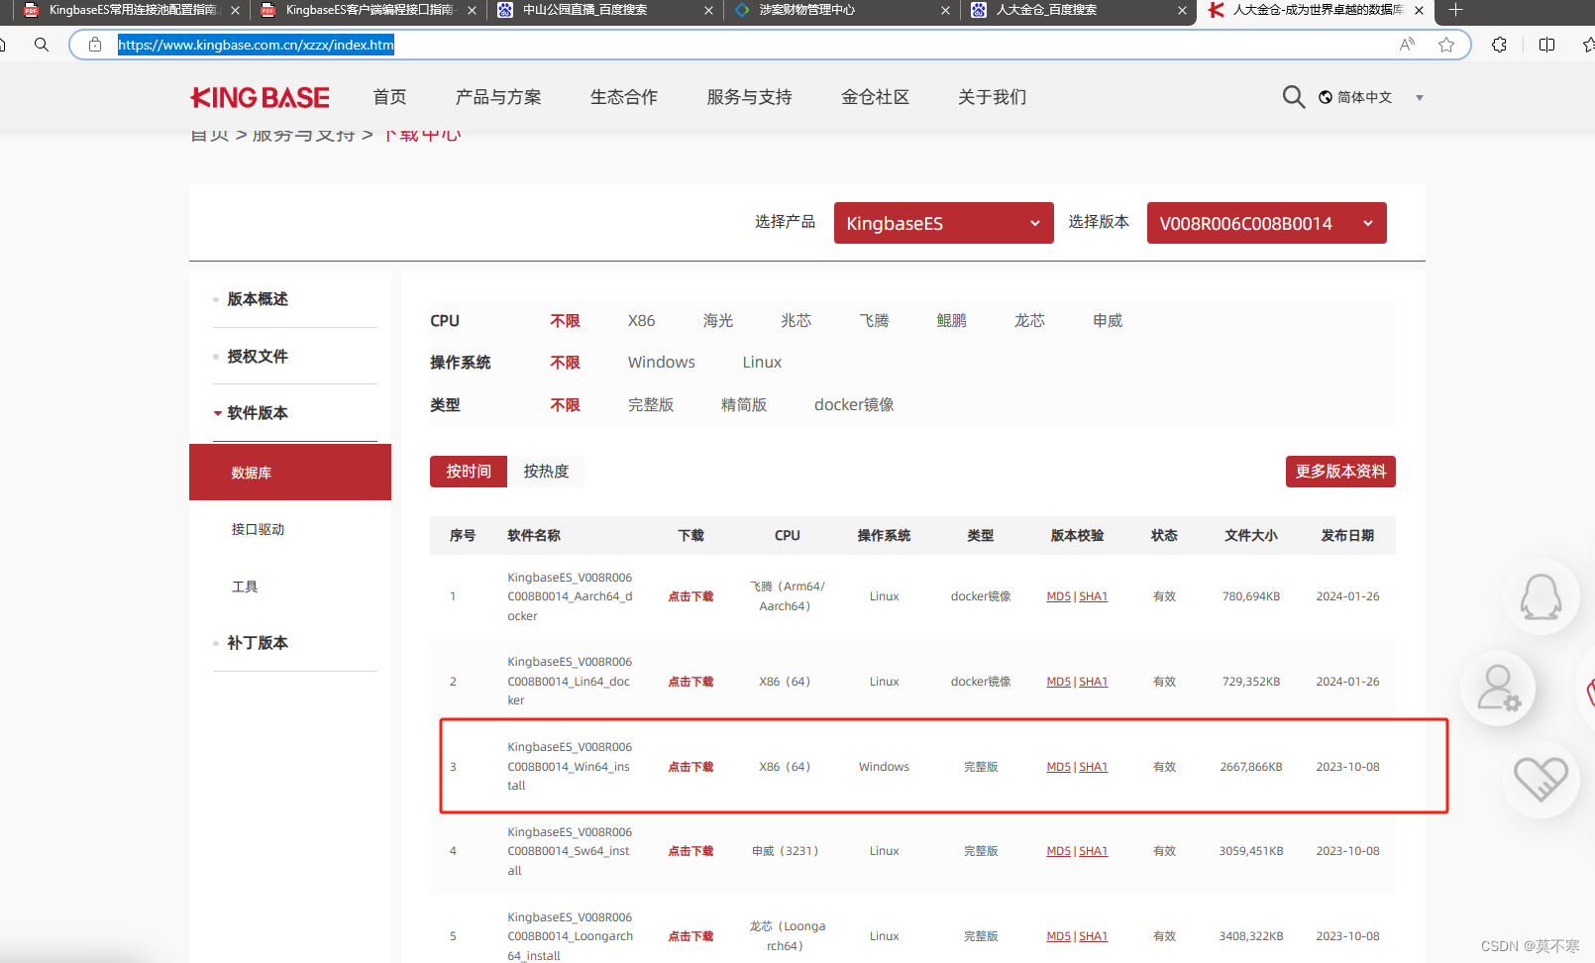
Task: Sort list with 按时间 tab
Action: pos(469,472)
